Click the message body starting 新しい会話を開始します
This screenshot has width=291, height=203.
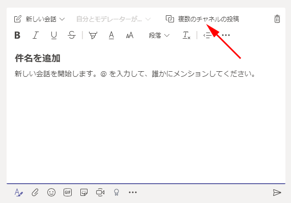[x=135, y=74]
